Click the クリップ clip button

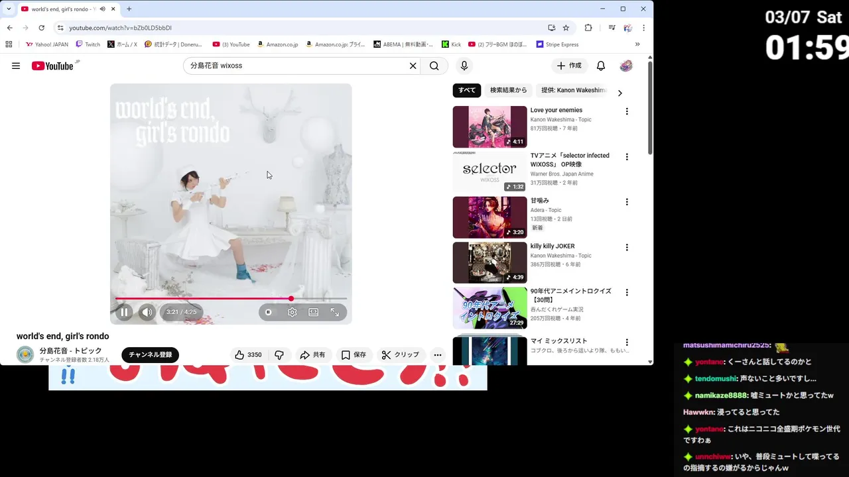[x=401, y=355]
